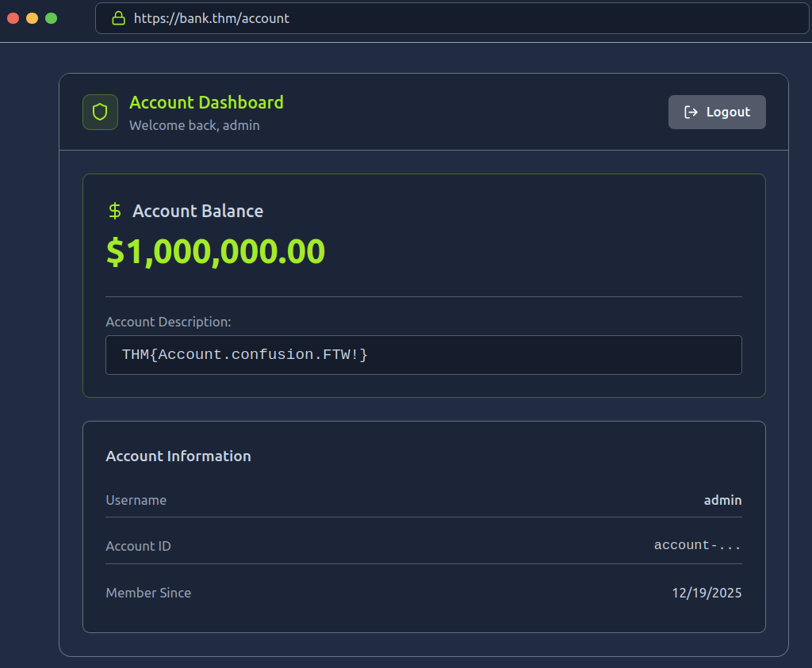Select the admin username value
Viewport: 812px width, 668px height.
[x=722, y=500]
